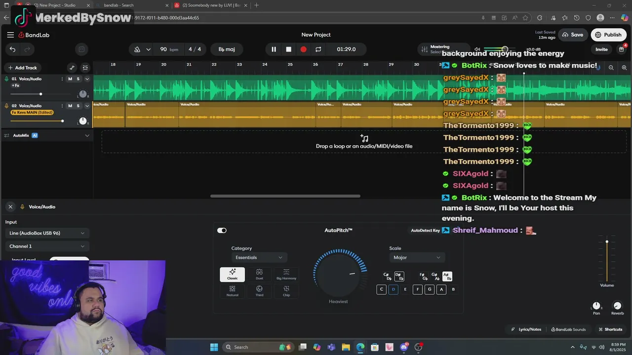Open the Line (AudioBox USB 96) input dropdown
The width and height of the screenshot is (632, 355).
pyautogui.click(x=47, y=233)
